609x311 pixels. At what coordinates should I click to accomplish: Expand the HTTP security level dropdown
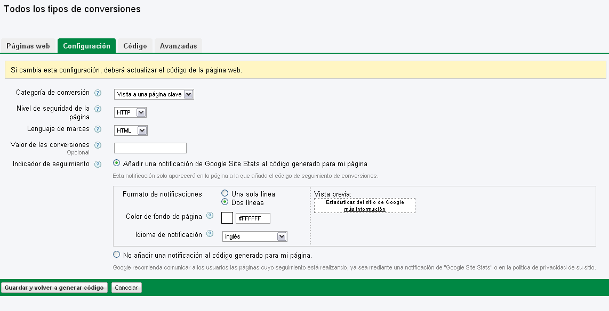click(130, 112)
